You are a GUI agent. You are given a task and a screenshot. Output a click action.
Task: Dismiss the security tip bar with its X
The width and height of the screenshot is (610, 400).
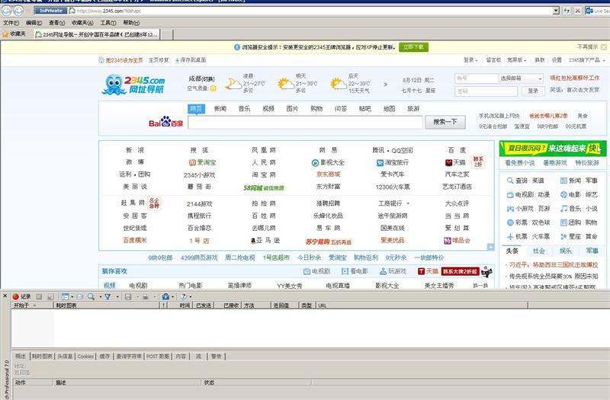click(604, 47)
